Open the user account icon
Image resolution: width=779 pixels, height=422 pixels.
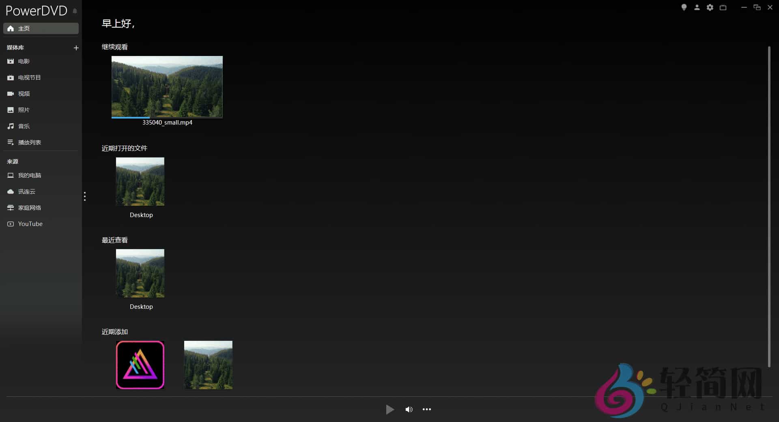(697, 7)
